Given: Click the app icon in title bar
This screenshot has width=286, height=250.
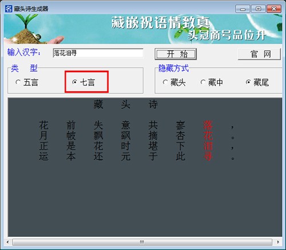Looking at the screenshot, I should 9,9.
